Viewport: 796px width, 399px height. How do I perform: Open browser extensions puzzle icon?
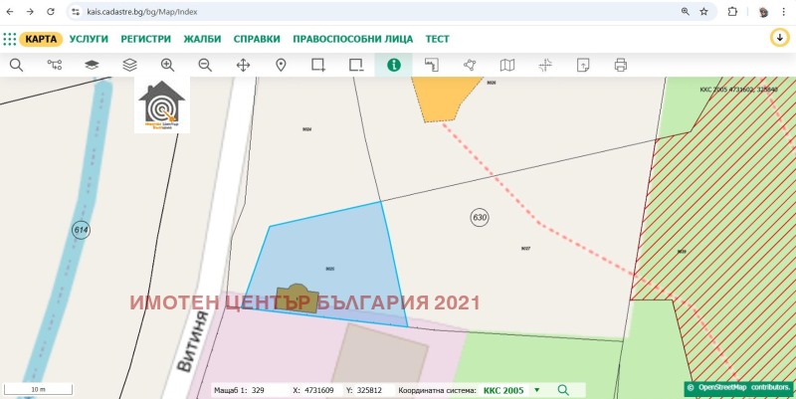point(732,12)
